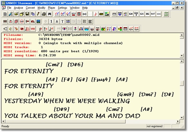Click the letter A text icon

pyautogui.click(x=57, y=21)
